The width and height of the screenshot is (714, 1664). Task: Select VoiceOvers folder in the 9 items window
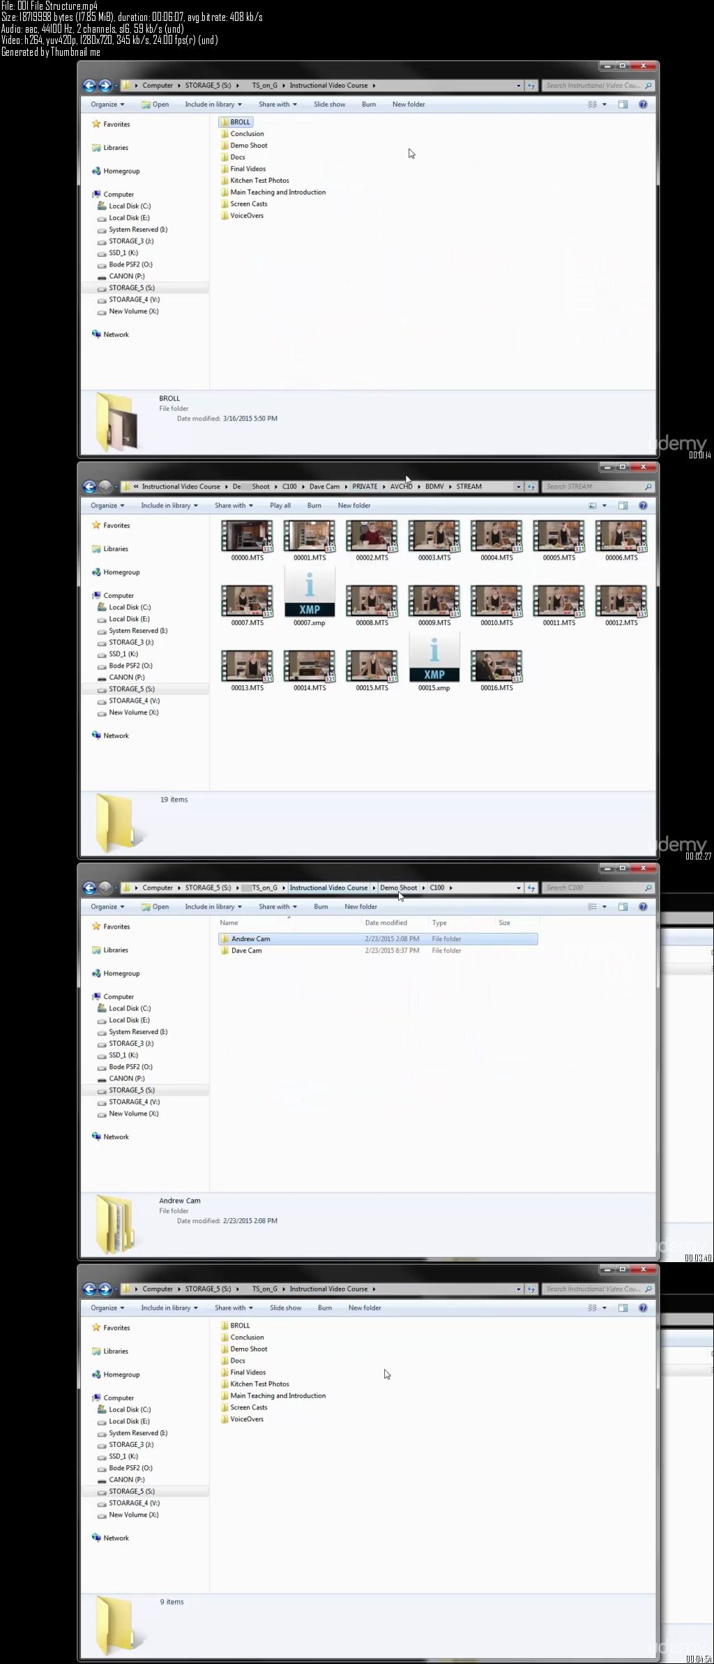click(x=242, y=1419)
